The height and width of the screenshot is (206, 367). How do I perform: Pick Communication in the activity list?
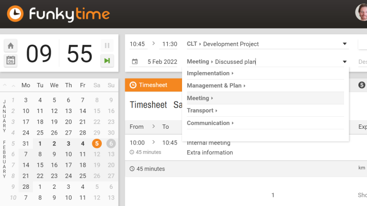click(210, 123)
